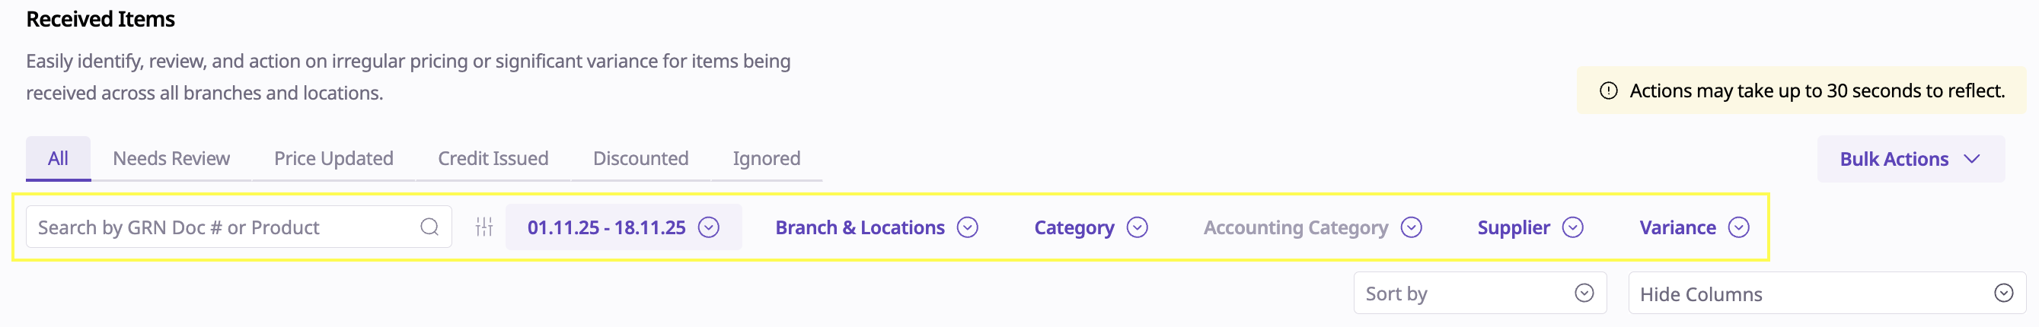2039x327 pixels.
Task: Open the Hide Columns dropdown
Action: pos(1825,294)
